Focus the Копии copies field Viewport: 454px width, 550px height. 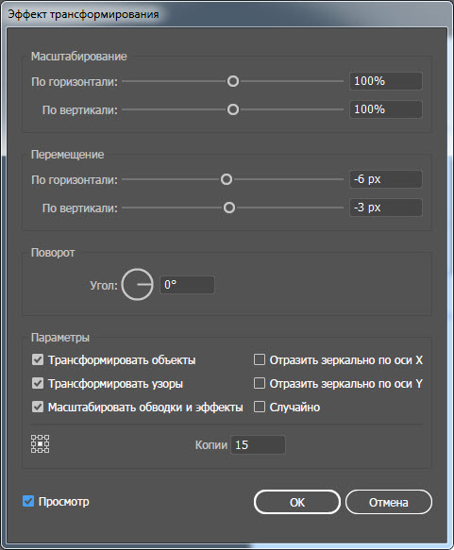tap(258, 444)
